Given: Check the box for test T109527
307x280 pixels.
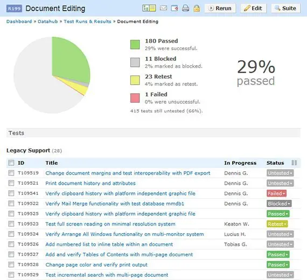Looking at the screenshot, I should pyautogui.click(x=11, y=254).
